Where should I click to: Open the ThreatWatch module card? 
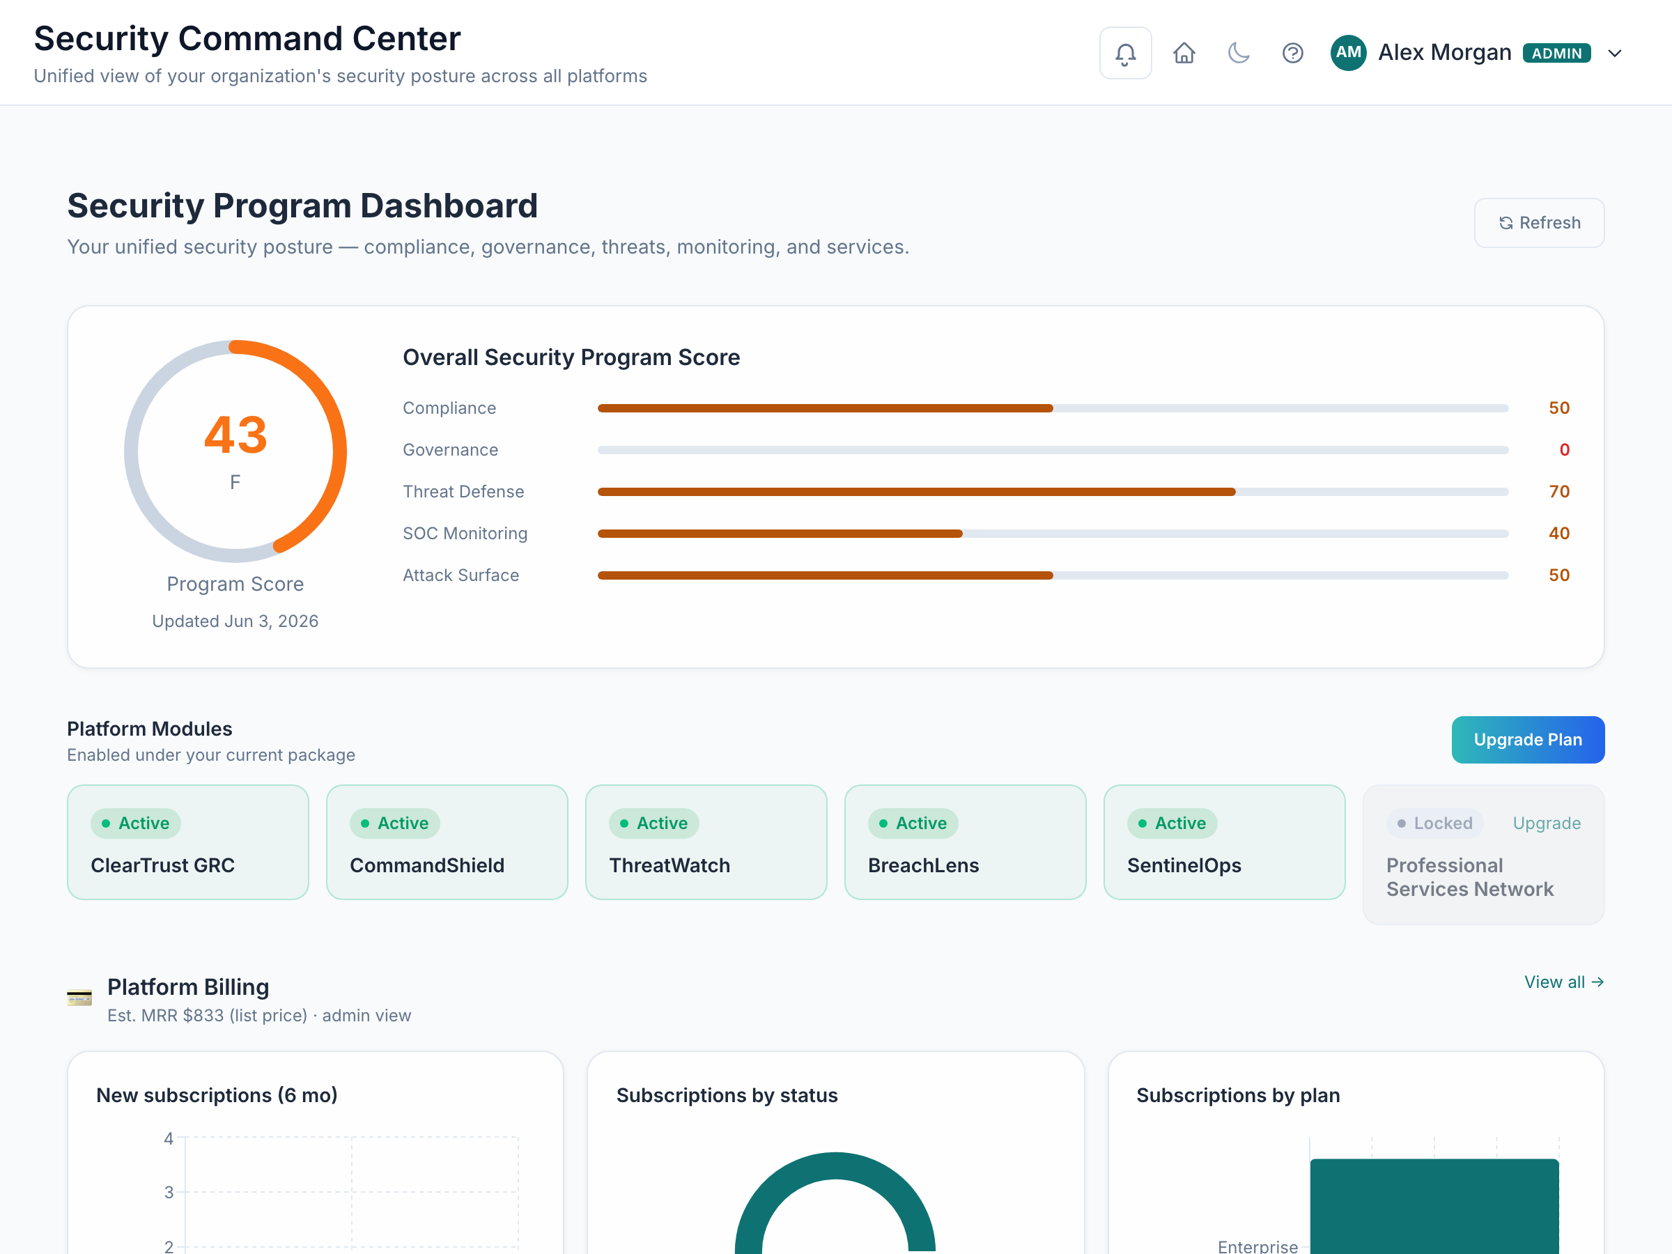(x=706, y=842)
